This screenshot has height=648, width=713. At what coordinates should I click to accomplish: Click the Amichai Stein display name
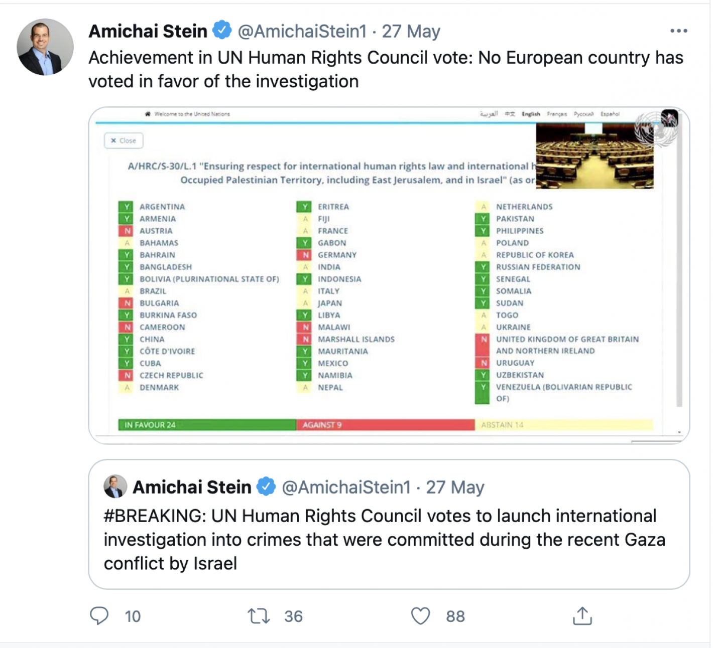click(x=148, y=31)
